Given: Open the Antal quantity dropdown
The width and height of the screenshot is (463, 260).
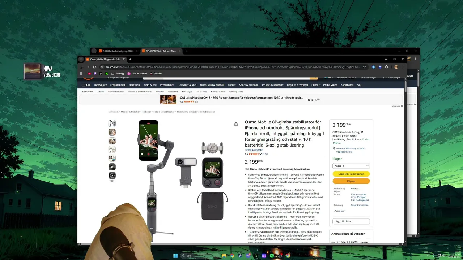Looking at the screenshot, I should pyautogui.click(x=351, y=166).
